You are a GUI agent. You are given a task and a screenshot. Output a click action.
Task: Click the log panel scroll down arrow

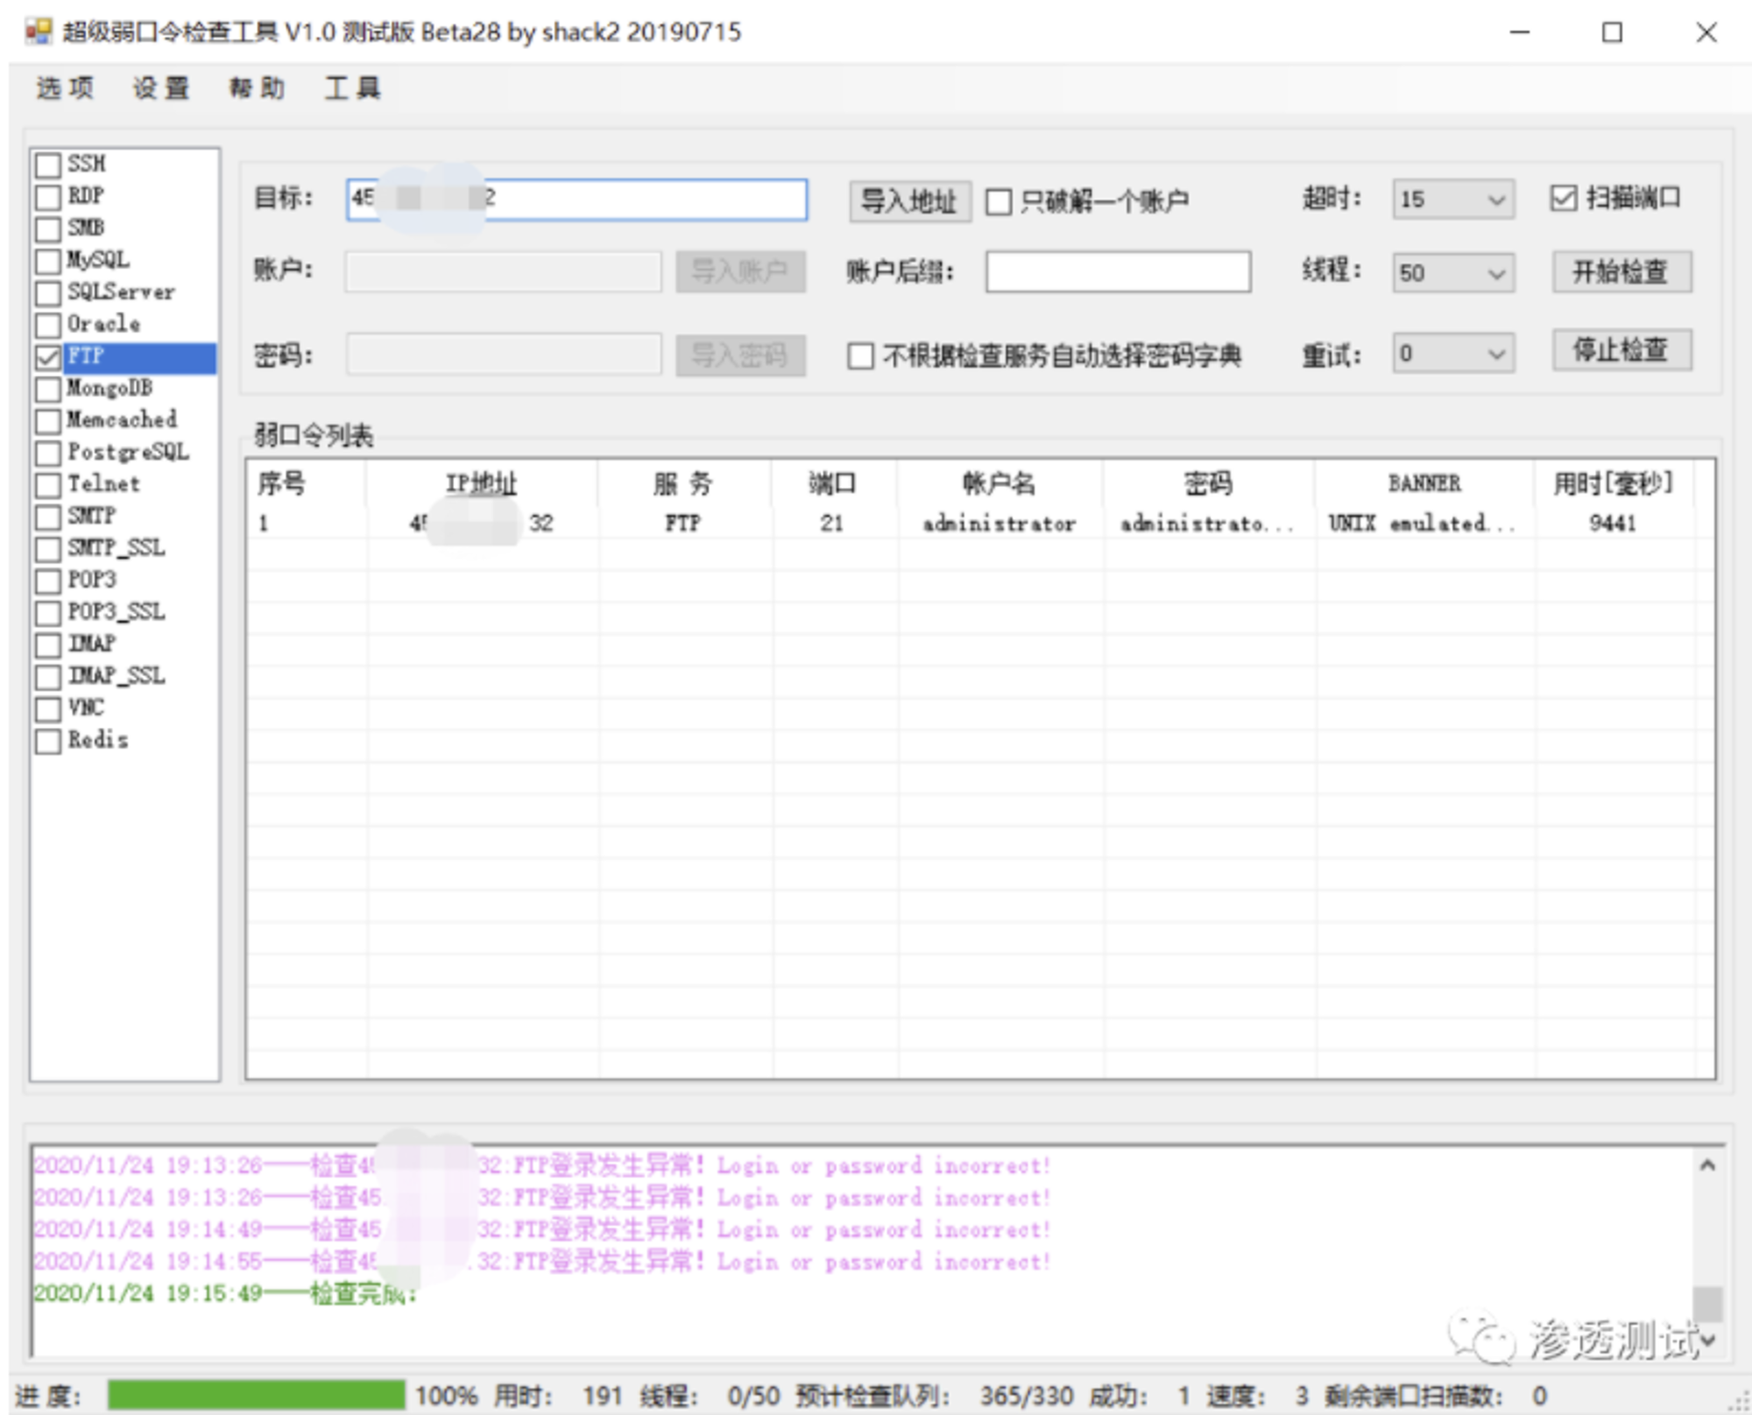[1706, 1340]
